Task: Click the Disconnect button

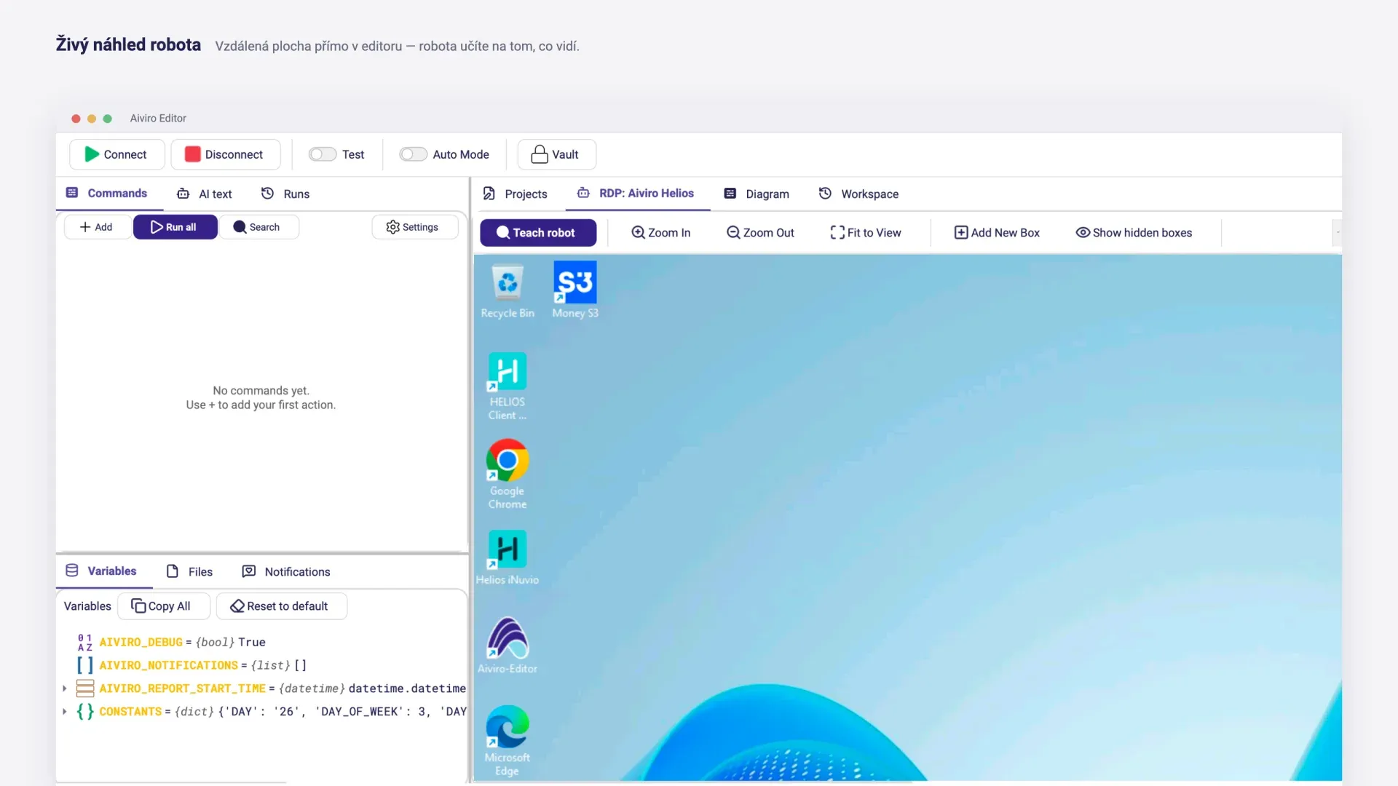Action: point(225,154)
